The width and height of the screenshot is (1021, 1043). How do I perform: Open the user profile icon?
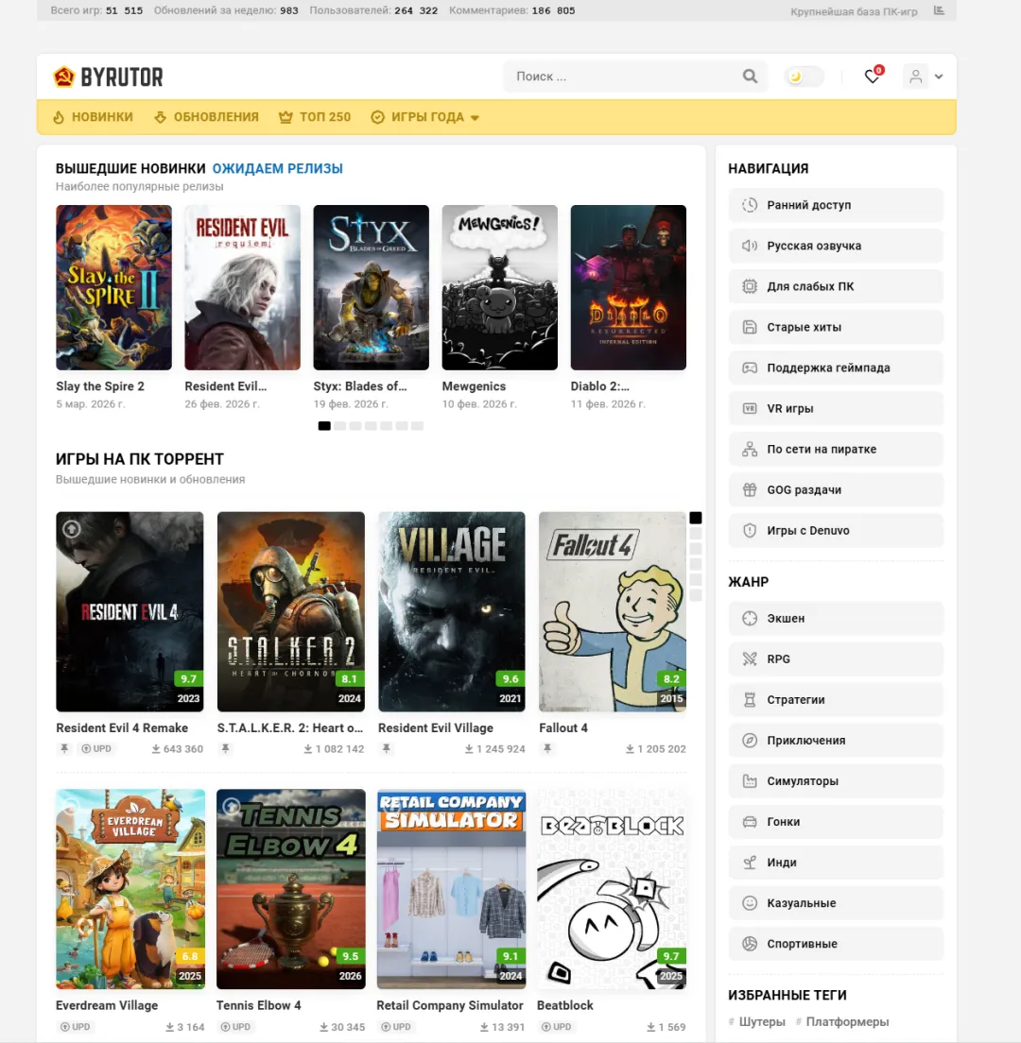(916, 77)
